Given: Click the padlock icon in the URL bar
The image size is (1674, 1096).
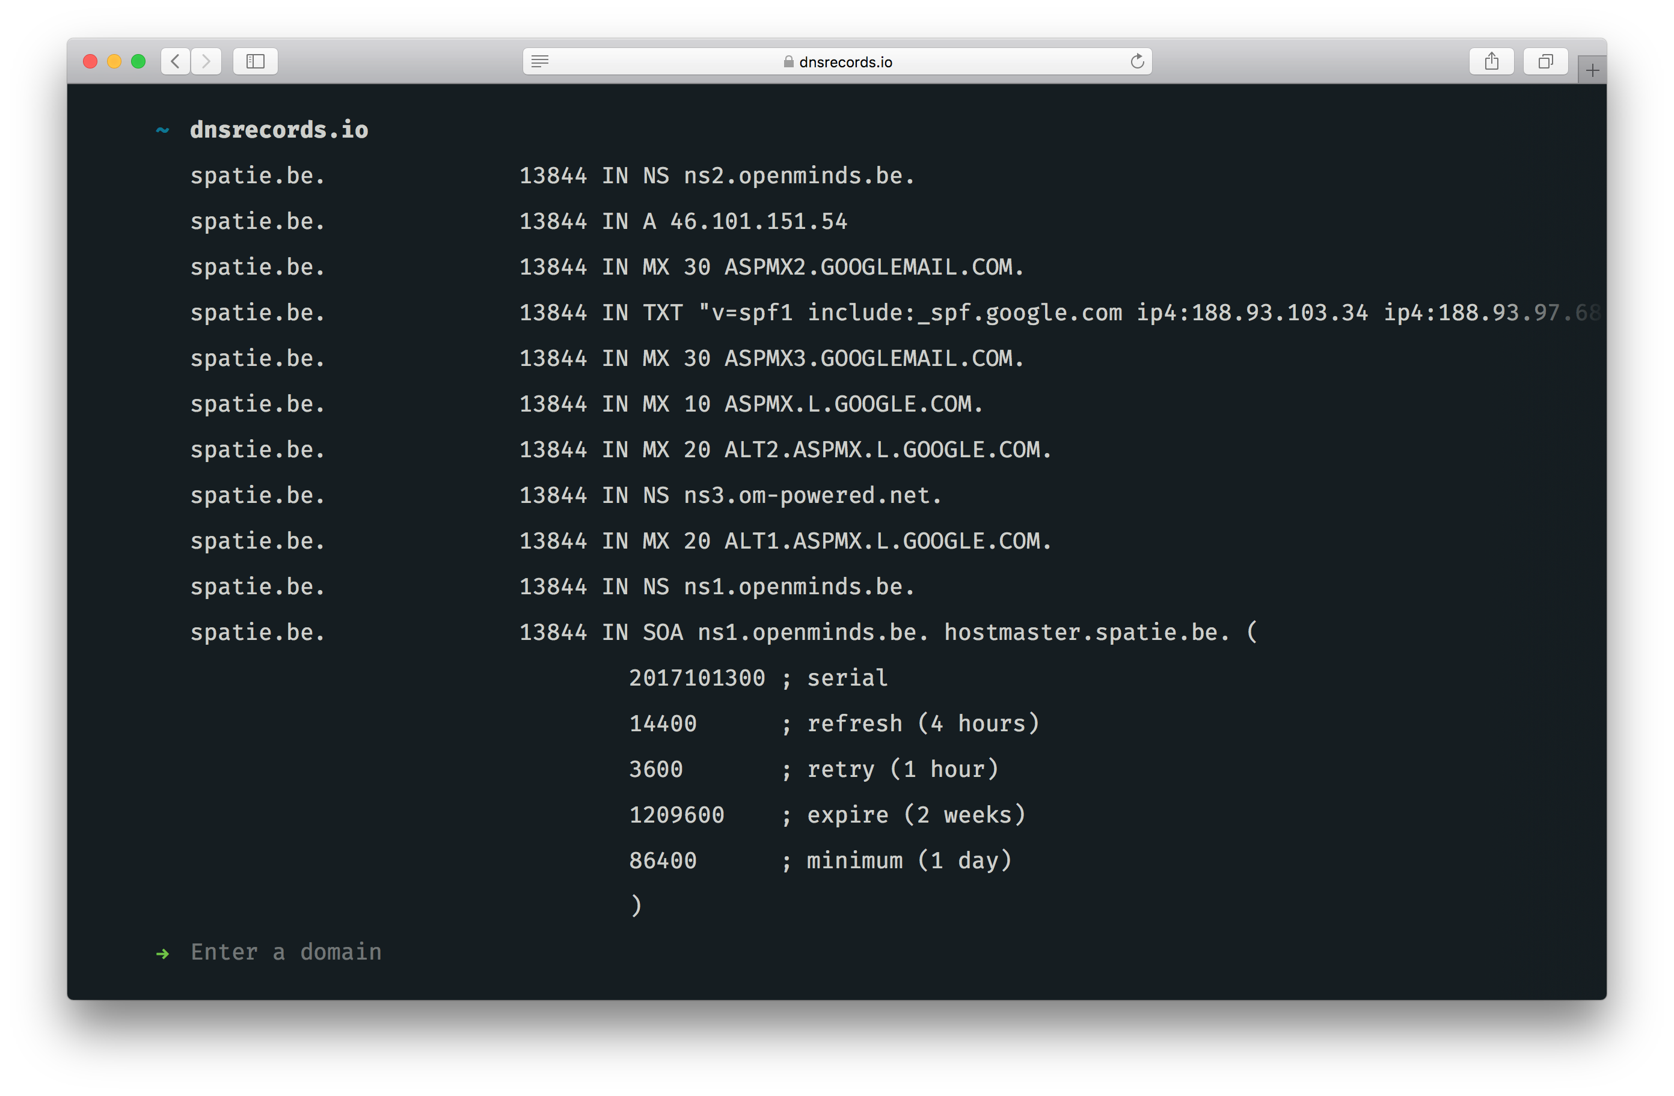Looking at the screenshot, I should (x=788, y=62).
